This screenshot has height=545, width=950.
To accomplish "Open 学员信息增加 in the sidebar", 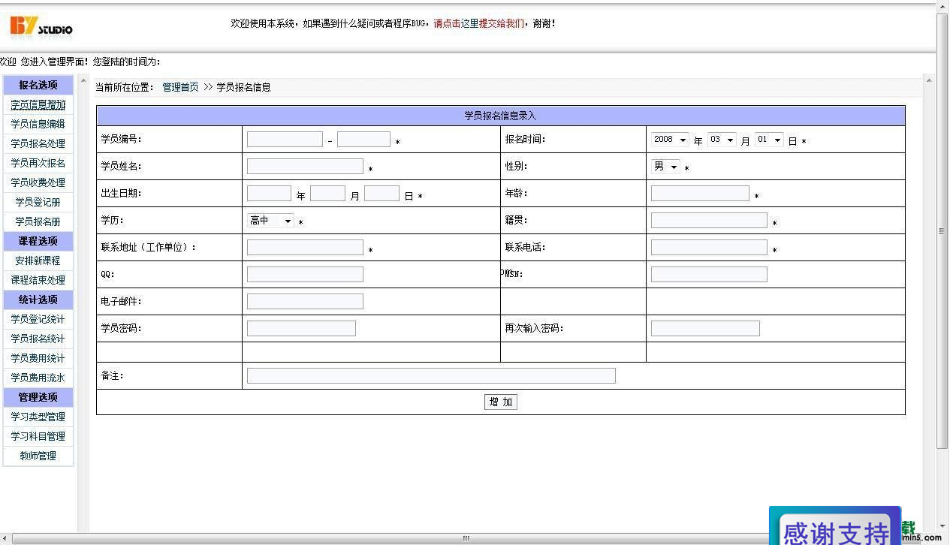I will pos(38,104).
